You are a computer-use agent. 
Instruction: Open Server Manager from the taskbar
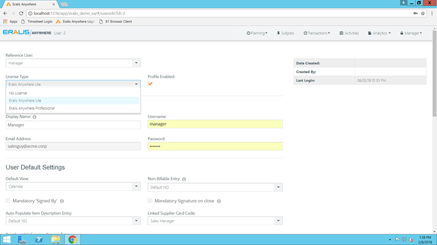pyautogui.click(x=22, y=239)
